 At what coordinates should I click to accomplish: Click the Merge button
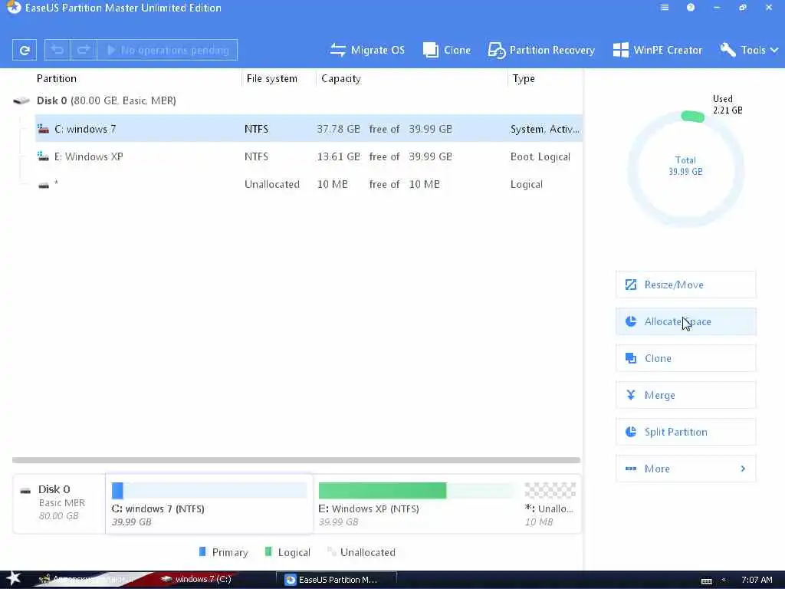[686, 395]
